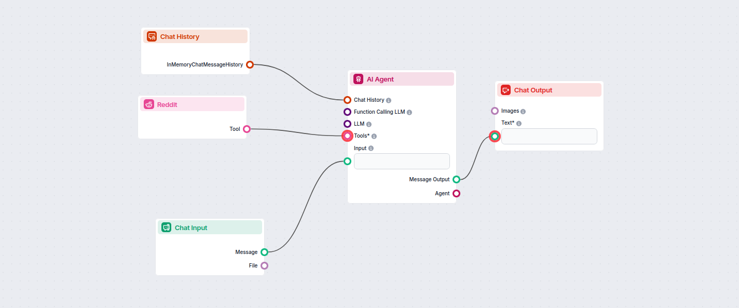Image resolution: width=739 pixels, height=308 pixels.
Task: Click the Tool label in Reddit node
Action: coord(235,129)
